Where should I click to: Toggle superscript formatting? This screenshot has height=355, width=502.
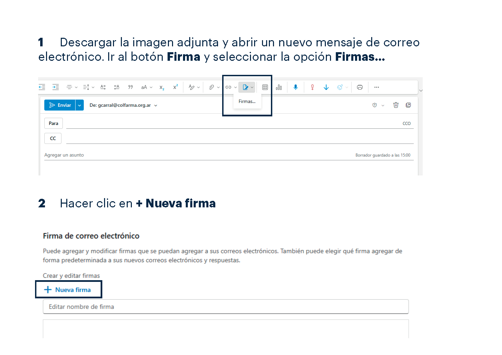coord(175,87)
